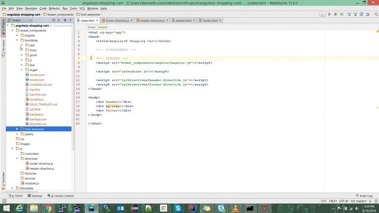Click the Update Project VCS icon
The width and height of the screenshot is (379, 213).
point(349,14)
